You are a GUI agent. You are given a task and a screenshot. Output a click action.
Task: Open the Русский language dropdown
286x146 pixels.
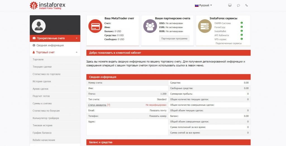click(203, 5)
